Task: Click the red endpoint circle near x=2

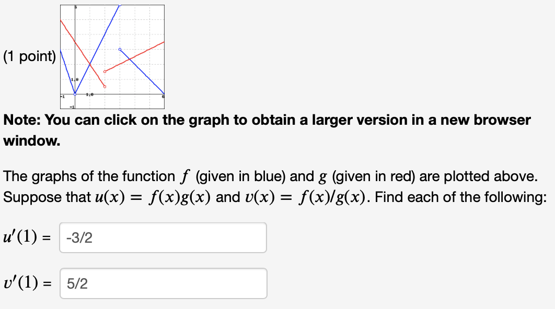Action: (x=105, y=86)
